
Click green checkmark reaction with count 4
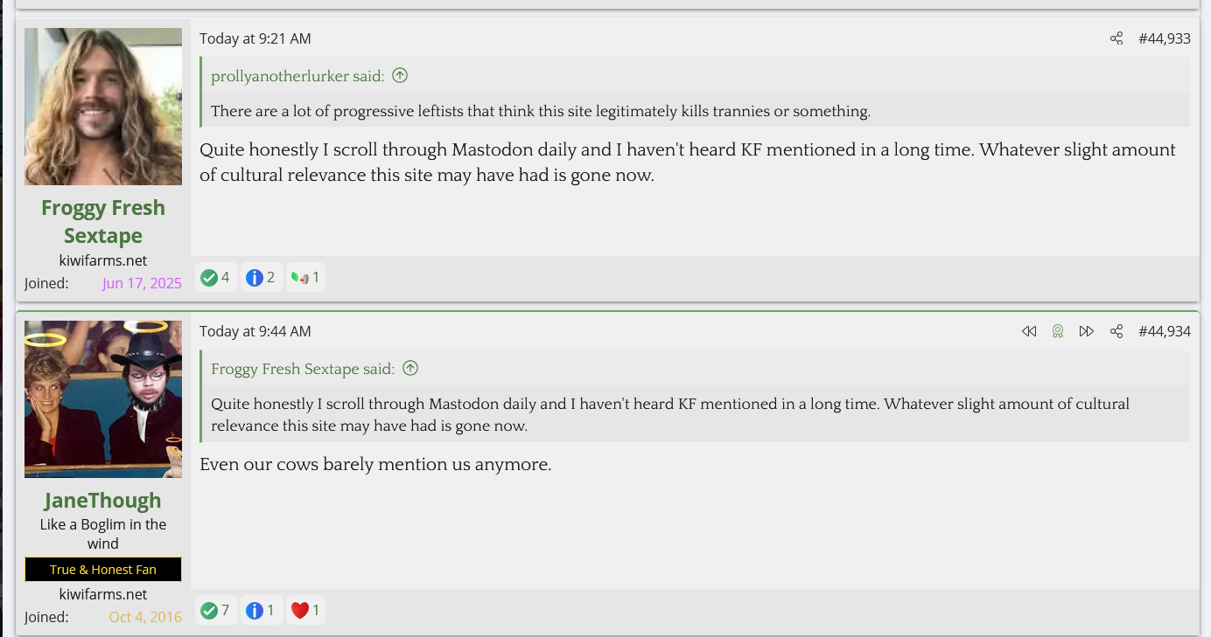coord(215,277)
